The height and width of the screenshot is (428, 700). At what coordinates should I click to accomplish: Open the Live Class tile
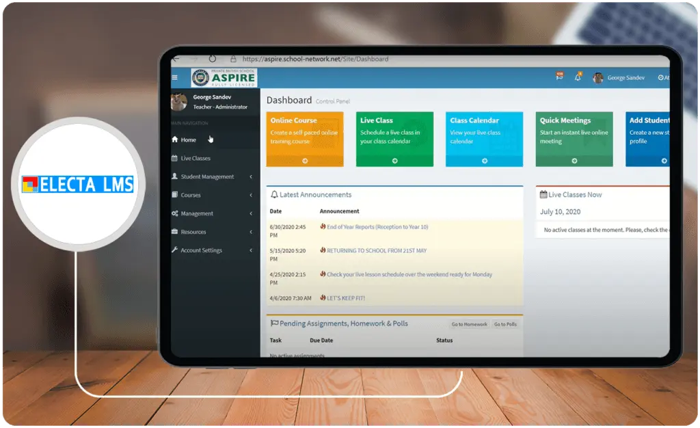tap(394, 139)
